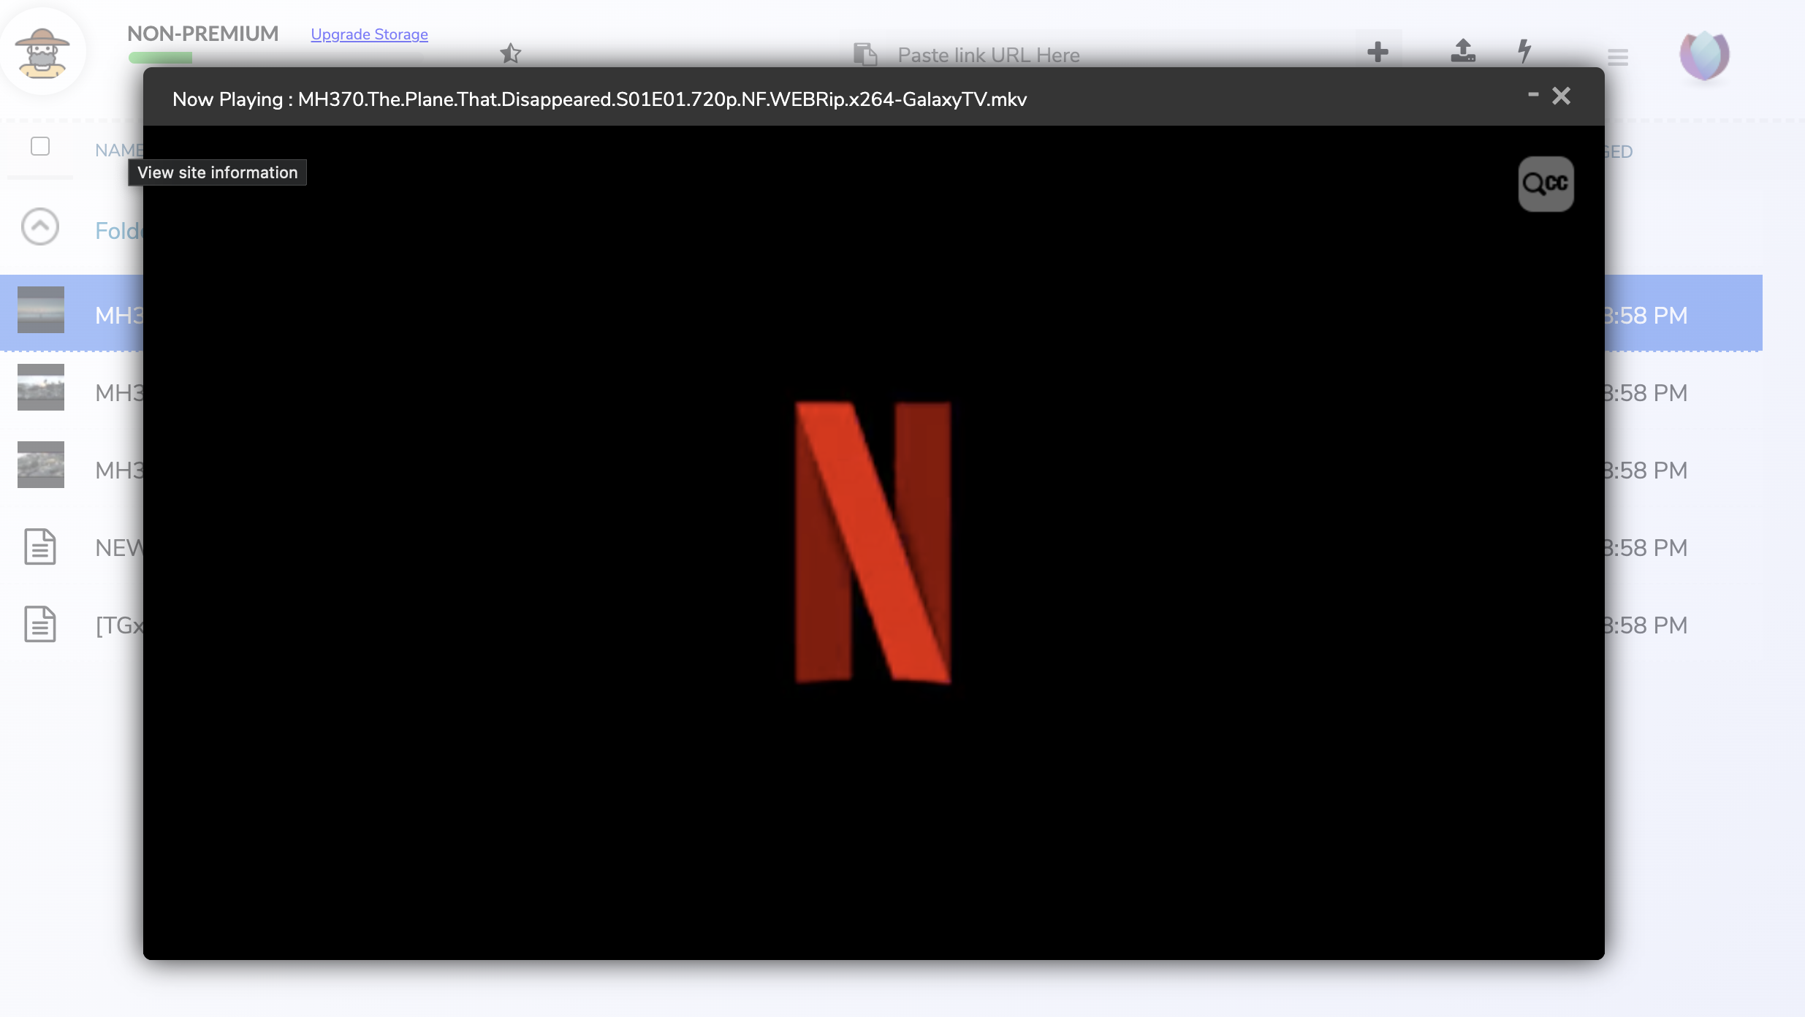Click the NON-PREMIUM account label
The height and width of the screenshot is (1017, 1805).
(203, 34)
